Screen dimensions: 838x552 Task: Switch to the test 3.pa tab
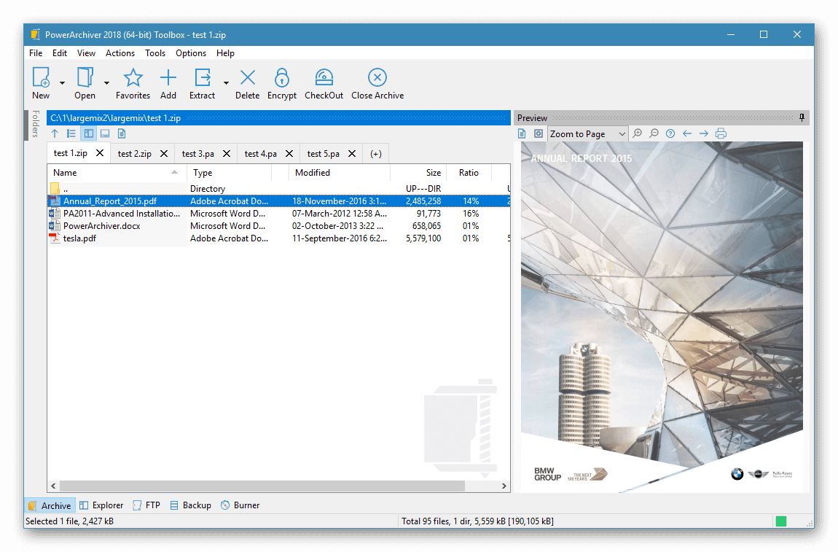point(198,154)
